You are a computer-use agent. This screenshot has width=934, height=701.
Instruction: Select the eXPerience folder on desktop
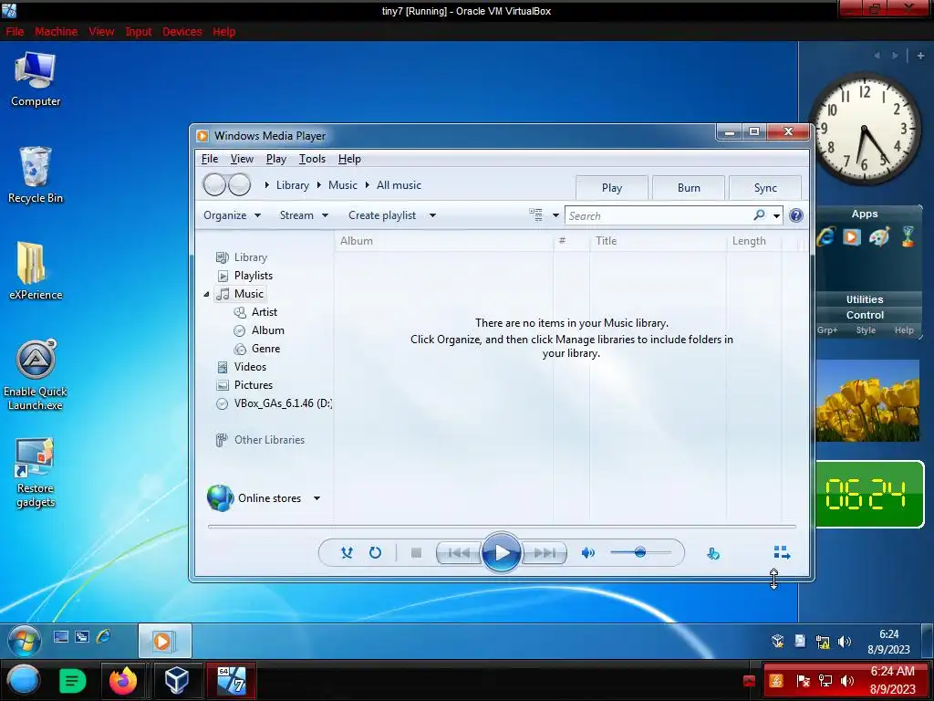pyautogui.click(x=36, y=271)
